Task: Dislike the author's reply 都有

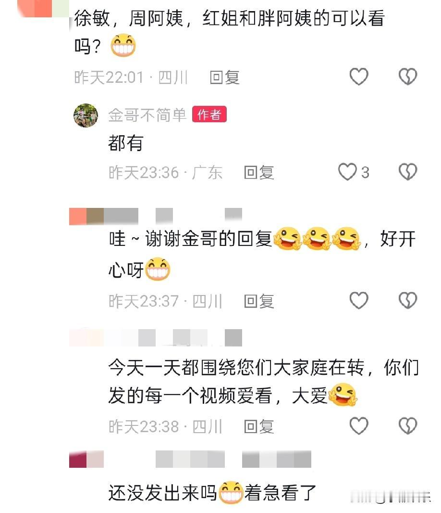Action: (408, 172)
